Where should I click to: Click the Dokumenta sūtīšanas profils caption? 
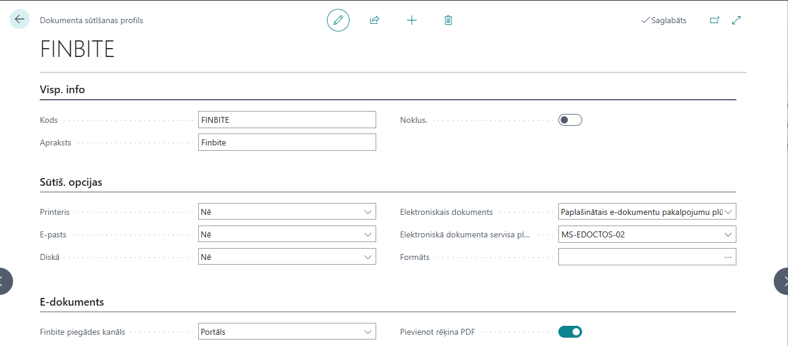[91, 20]
